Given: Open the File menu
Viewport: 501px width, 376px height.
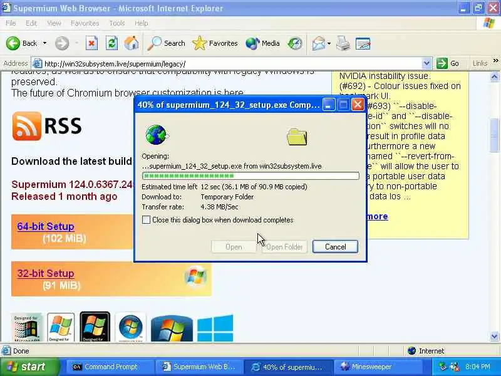Looking at the screenshot, I should coord(11,23).
